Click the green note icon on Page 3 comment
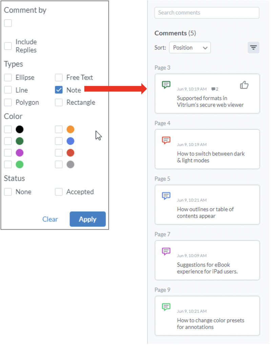The width and height of the screenshot is (271, 345). click(166, 85)
